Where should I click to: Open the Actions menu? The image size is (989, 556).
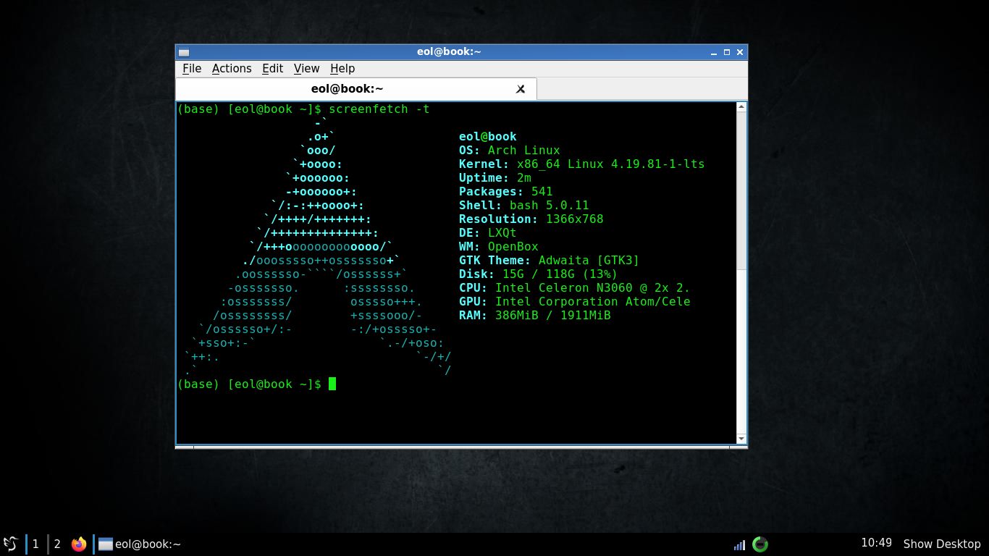pos(232,68)
